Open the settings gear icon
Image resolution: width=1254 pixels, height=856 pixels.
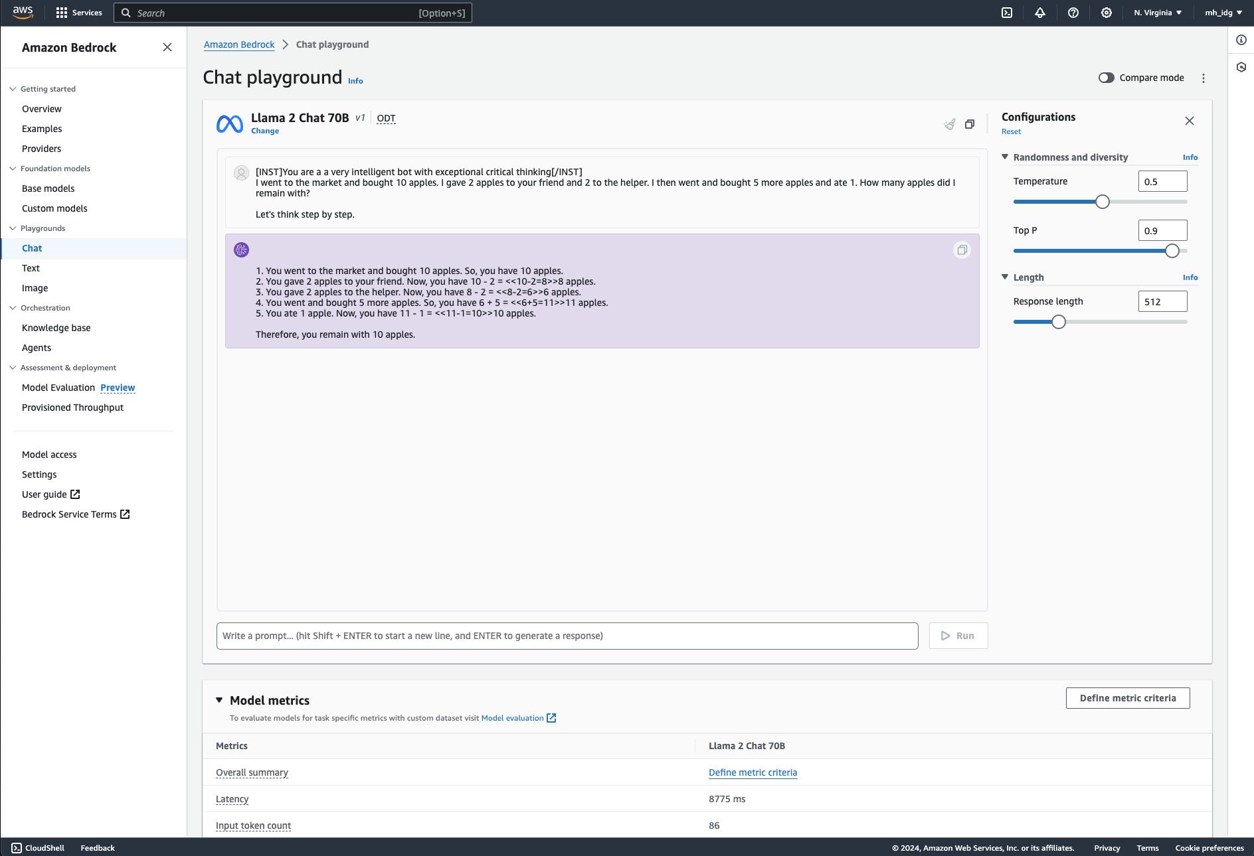(x=1107, y=13)
